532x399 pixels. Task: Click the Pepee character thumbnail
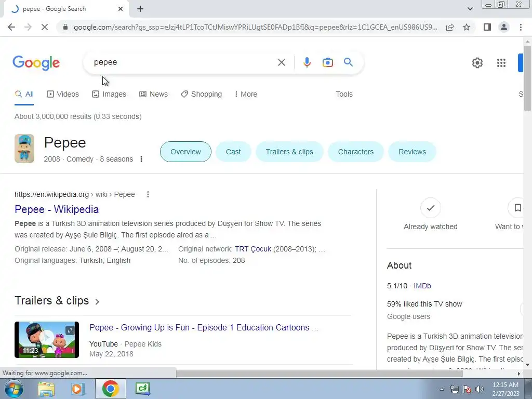point(24,149)
